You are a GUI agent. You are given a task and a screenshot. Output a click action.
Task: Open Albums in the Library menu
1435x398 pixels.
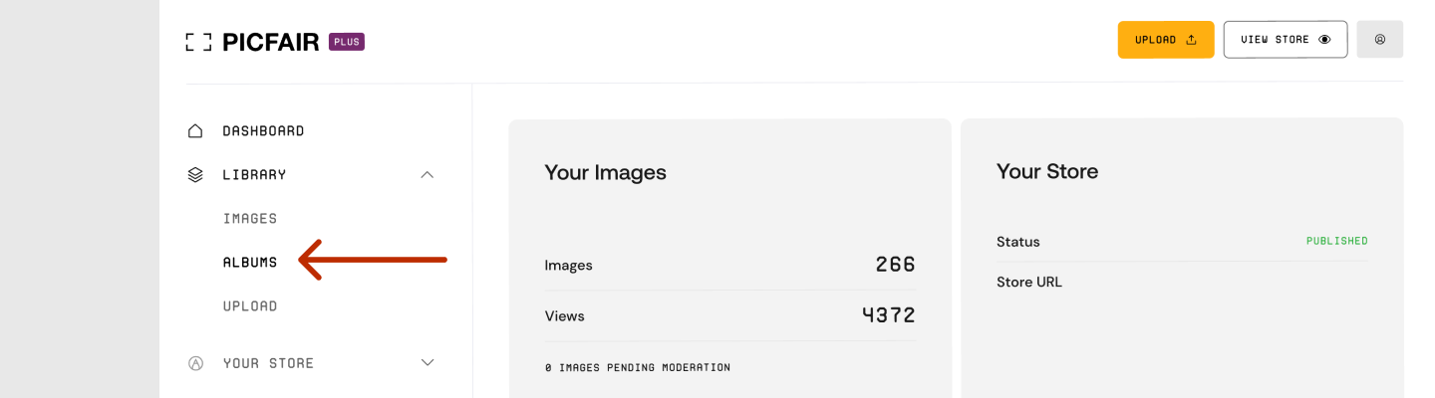pyautogui.click(x=250, y=263)
